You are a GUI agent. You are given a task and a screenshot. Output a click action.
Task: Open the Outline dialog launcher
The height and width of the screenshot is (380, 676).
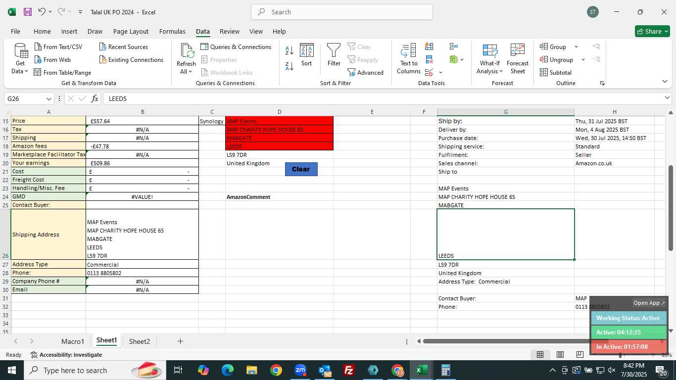602,83
